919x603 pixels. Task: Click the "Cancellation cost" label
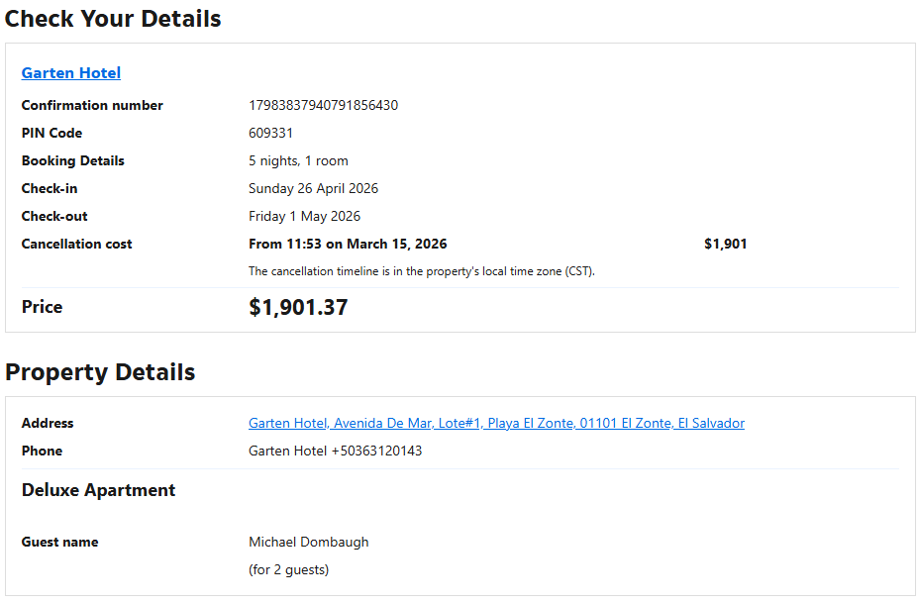76,244
